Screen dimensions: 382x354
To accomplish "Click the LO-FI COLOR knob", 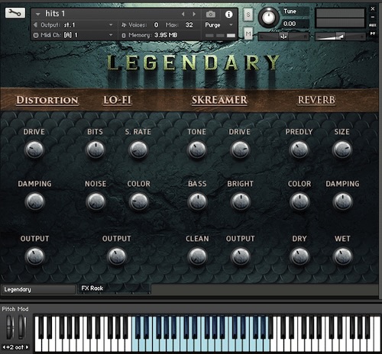I will 139,201.
